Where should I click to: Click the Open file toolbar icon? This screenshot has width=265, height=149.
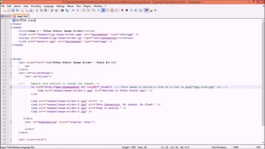[8, 10]
